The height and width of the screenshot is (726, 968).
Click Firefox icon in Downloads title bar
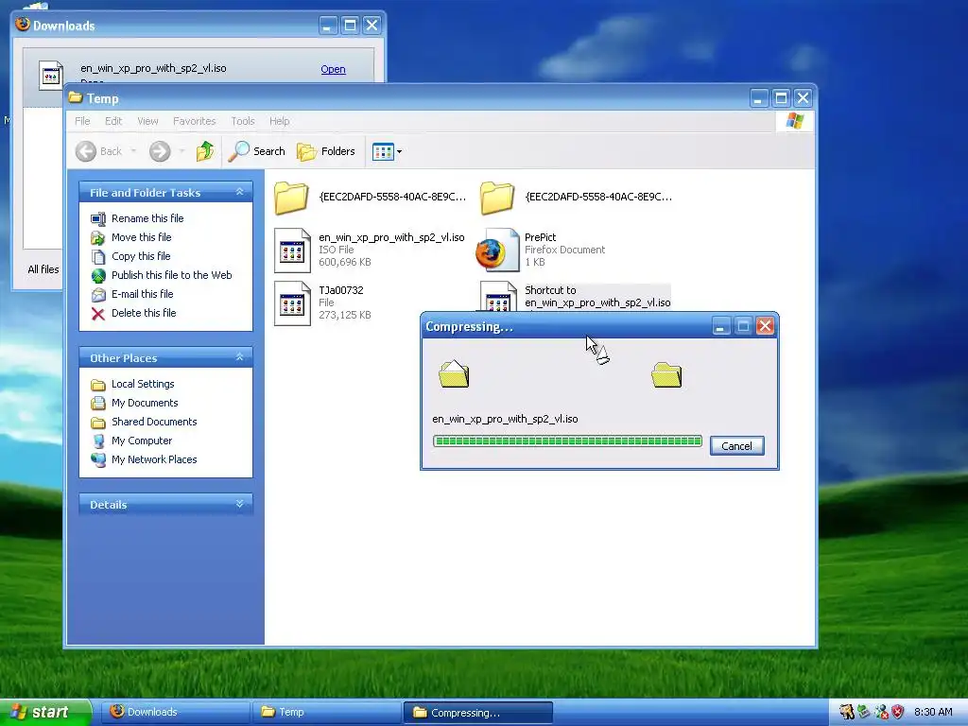23,24
